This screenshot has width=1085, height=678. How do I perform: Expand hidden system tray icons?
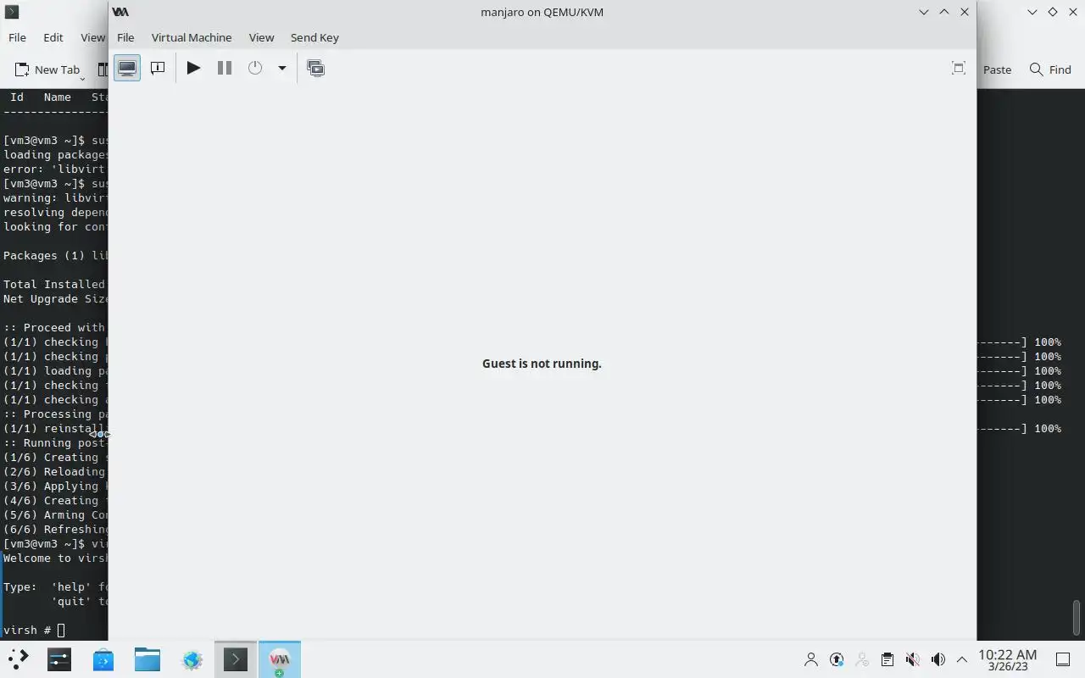pyautogui.click(x=962, y=659)
